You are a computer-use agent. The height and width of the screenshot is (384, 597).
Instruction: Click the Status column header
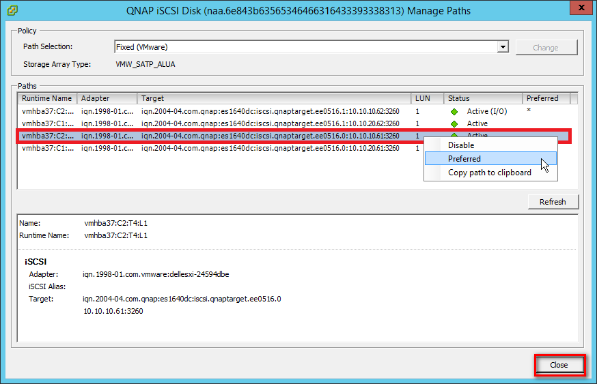(483, 98)
